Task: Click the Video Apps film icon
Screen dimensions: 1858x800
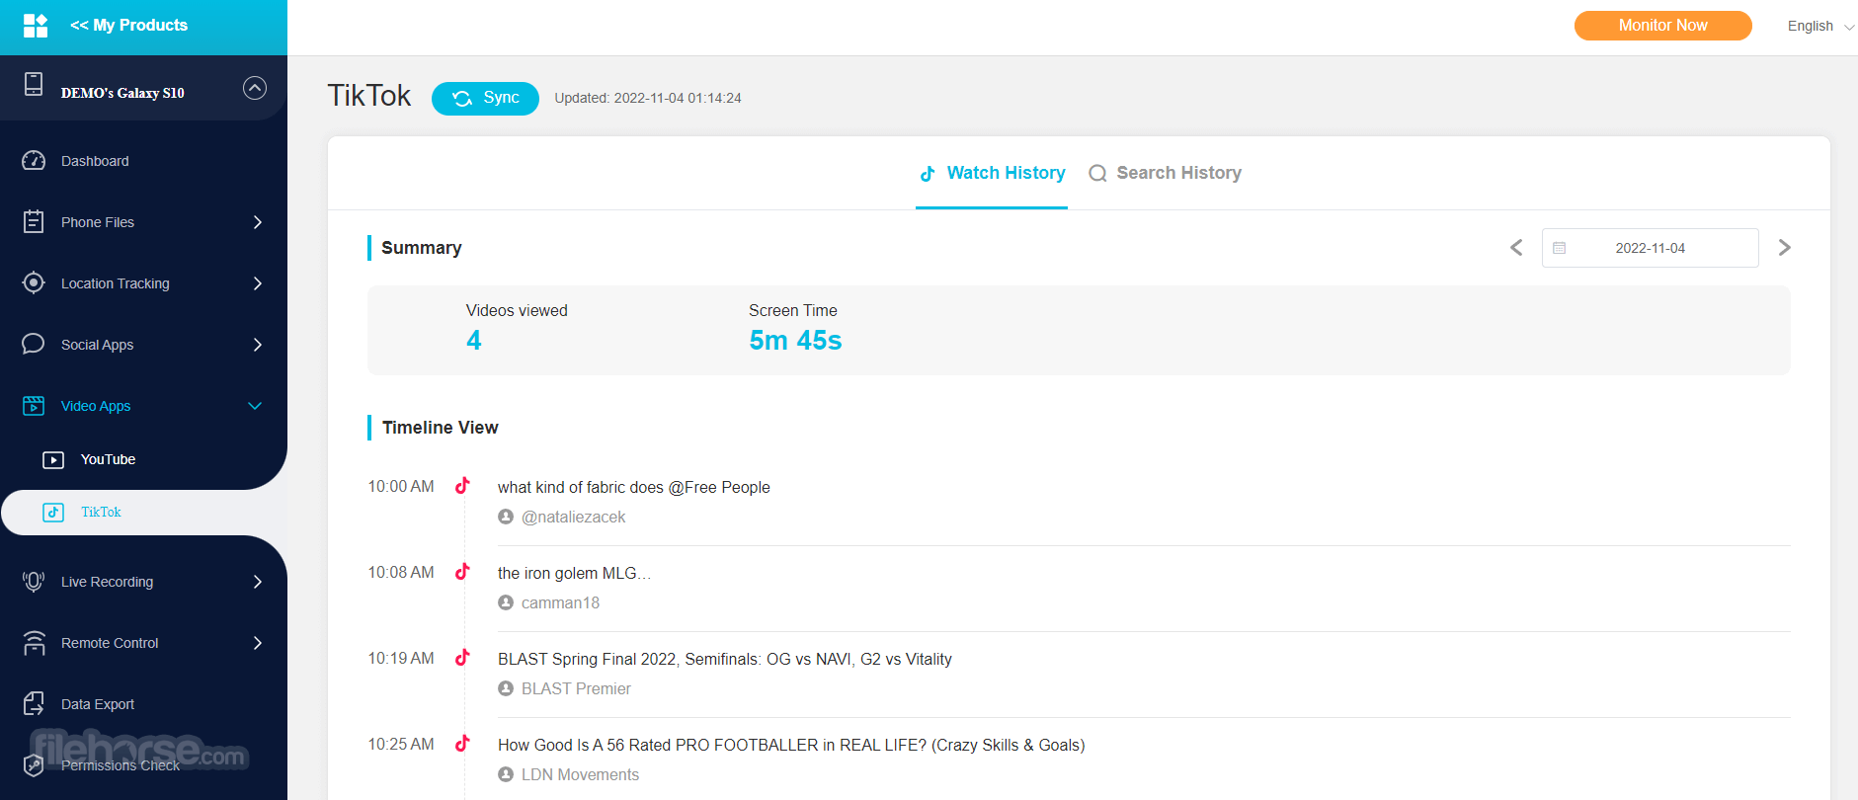Action: pos(34,406)
